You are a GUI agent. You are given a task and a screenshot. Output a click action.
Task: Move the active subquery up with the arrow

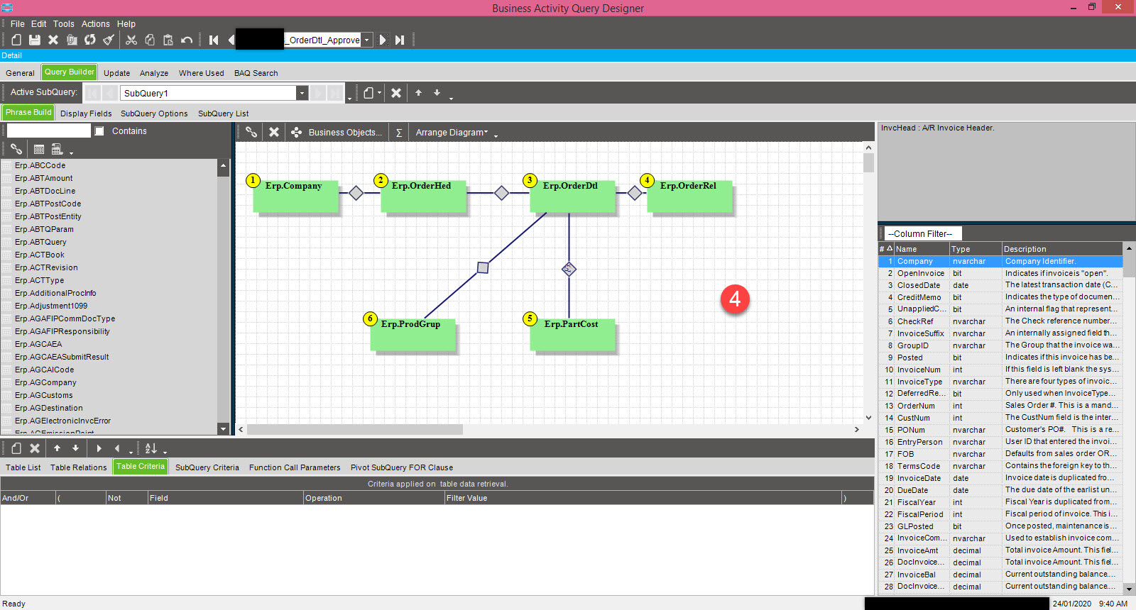418,93
